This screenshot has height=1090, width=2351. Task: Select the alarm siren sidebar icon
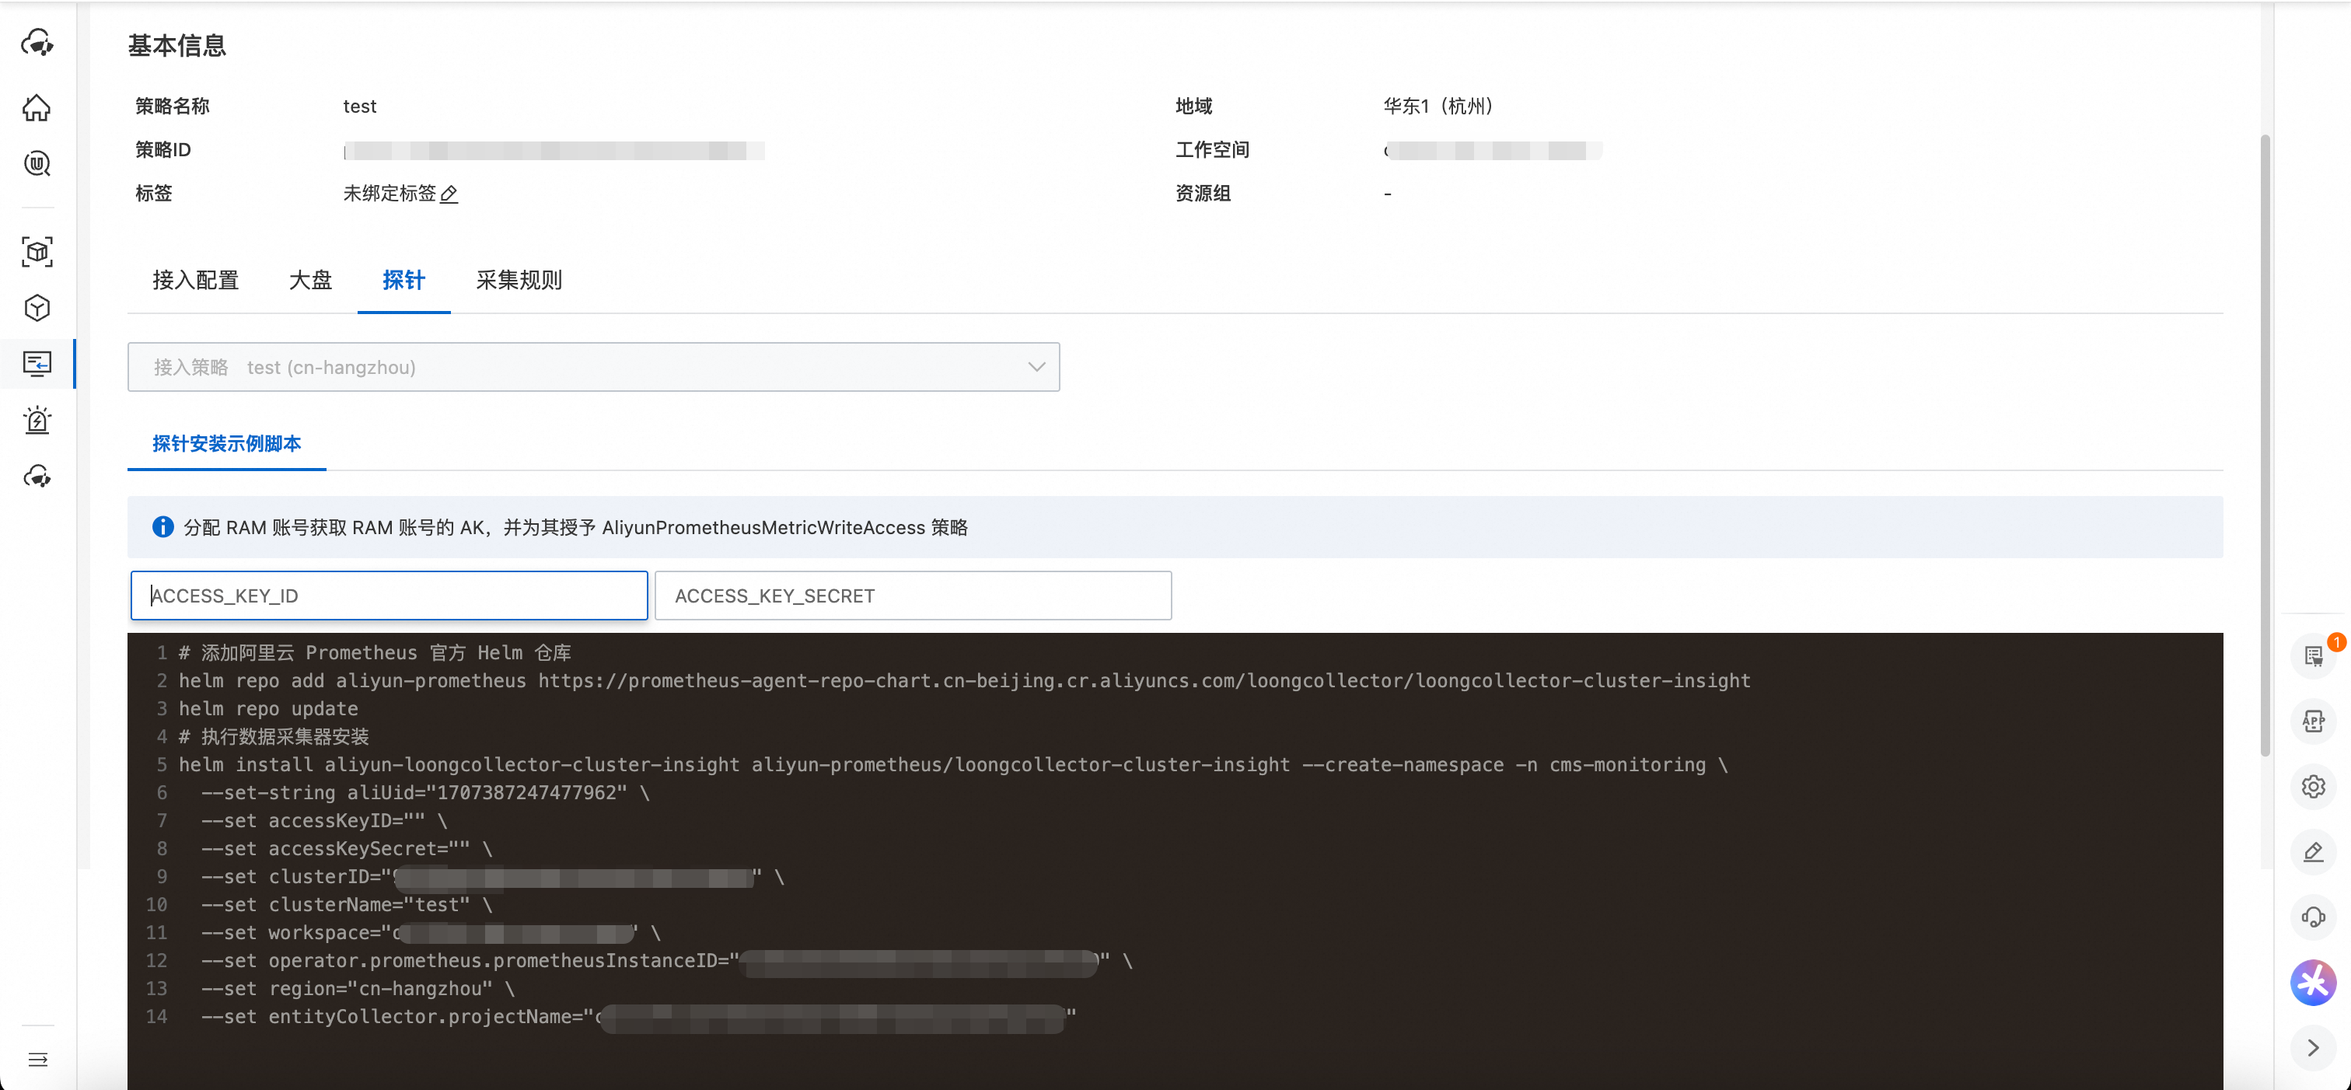pyautogui.click(x=37, y=420)
